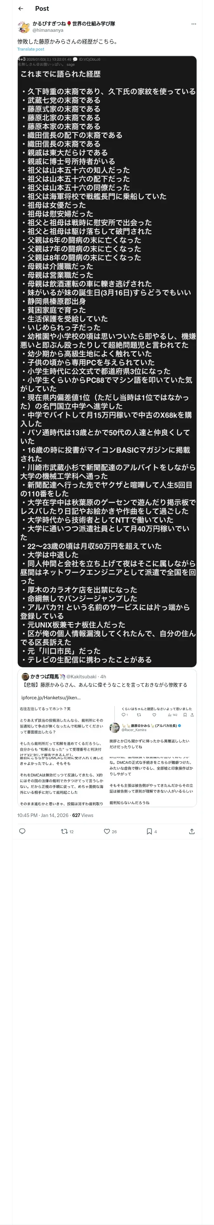This screenshot has height=1225, width=214.
Task: Open the ipforce.jp link in quoted post
Action: 51,698
